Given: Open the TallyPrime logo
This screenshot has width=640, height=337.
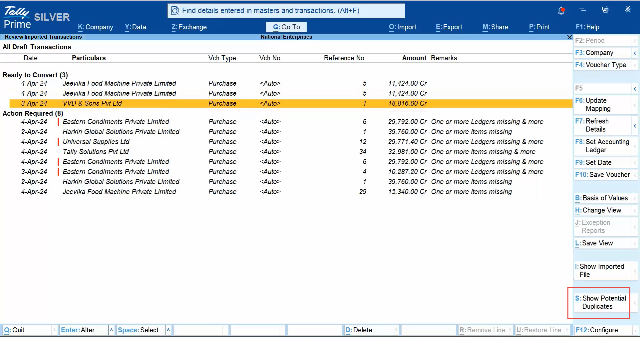Looking at the screenshot, I should tap(17, 17).
